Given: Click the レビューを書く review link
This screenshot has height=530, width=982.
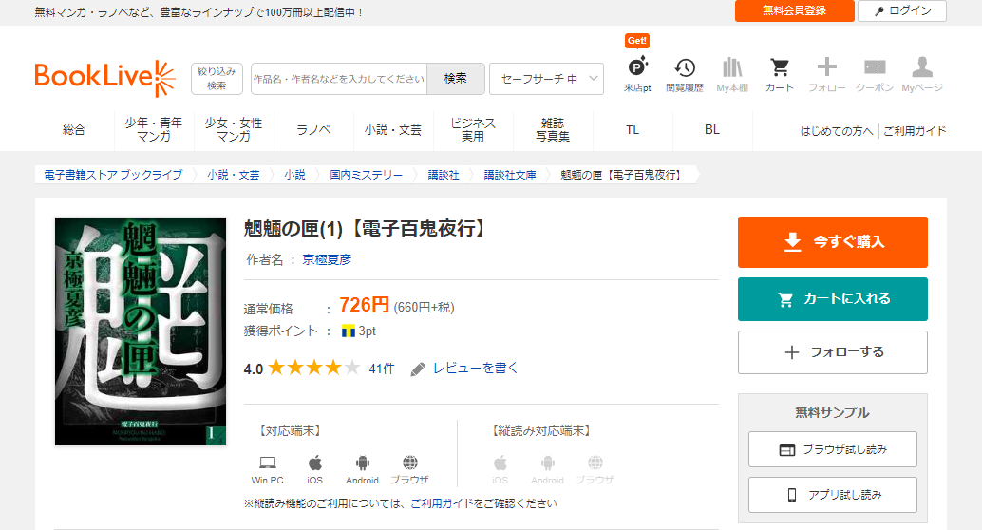Looking at the screenshot, I should 475,369.
